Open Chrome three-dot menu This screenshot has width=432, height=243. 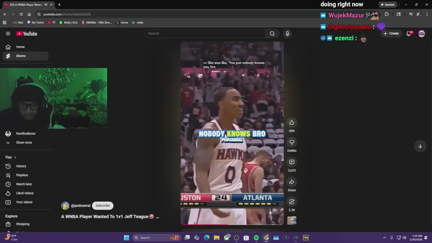(x=427, y=14)
